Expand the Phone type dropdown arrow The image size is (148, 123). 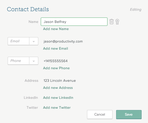click(34, 61)
